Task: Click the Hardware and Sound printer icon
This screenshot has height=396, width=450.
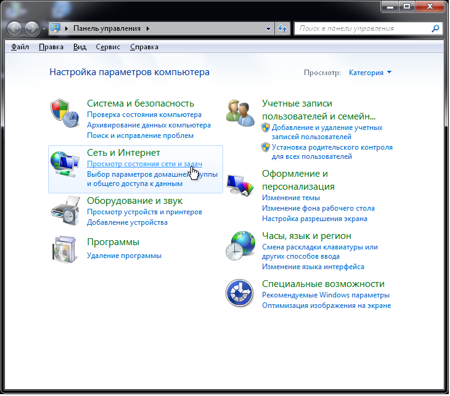Action: point(64,211)
